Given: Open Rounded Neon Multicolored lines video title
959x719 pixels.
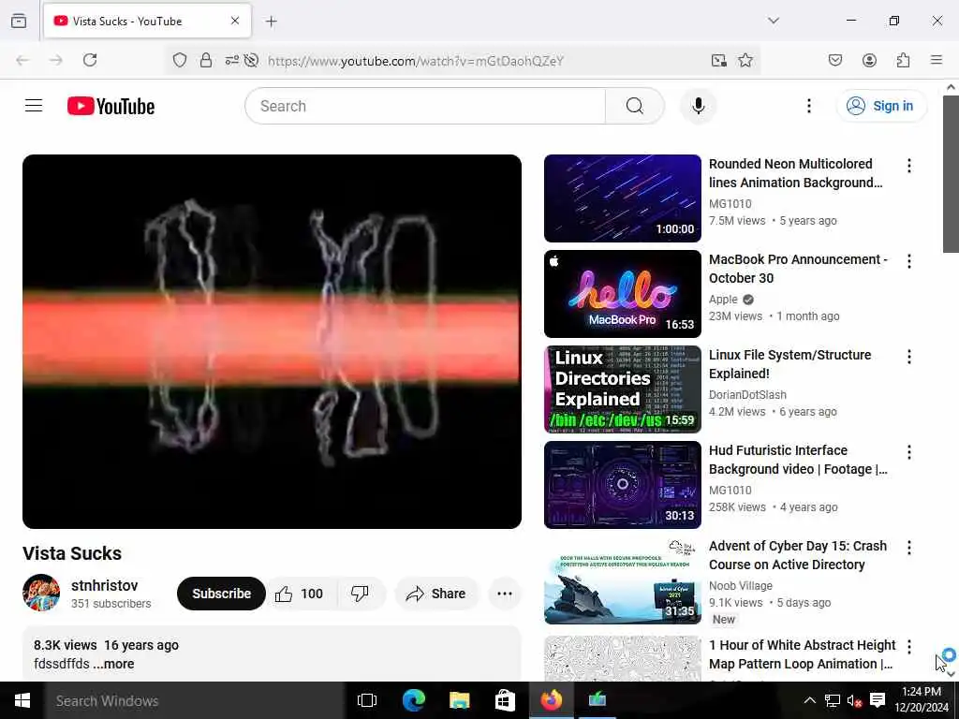Looking at the screenshot, I should [796, 173].
